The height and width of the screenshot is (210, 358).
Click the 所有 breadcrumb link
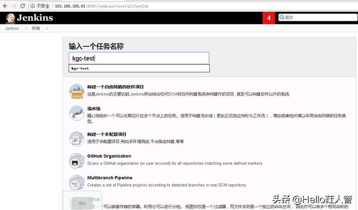pyautogui.click(x=36, y=28)
